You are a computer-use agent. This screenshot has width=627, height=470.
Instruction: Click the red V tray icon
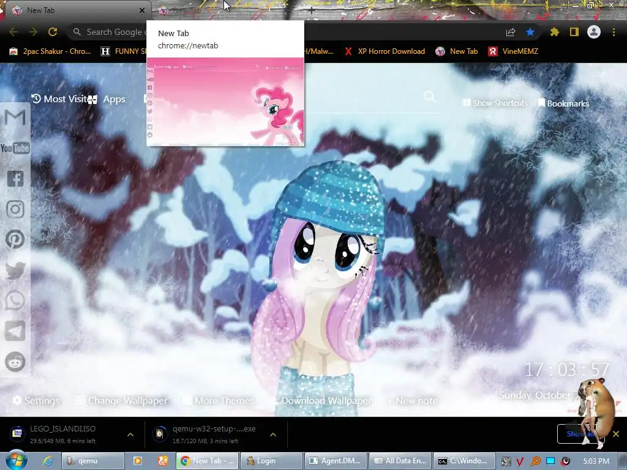520,461
